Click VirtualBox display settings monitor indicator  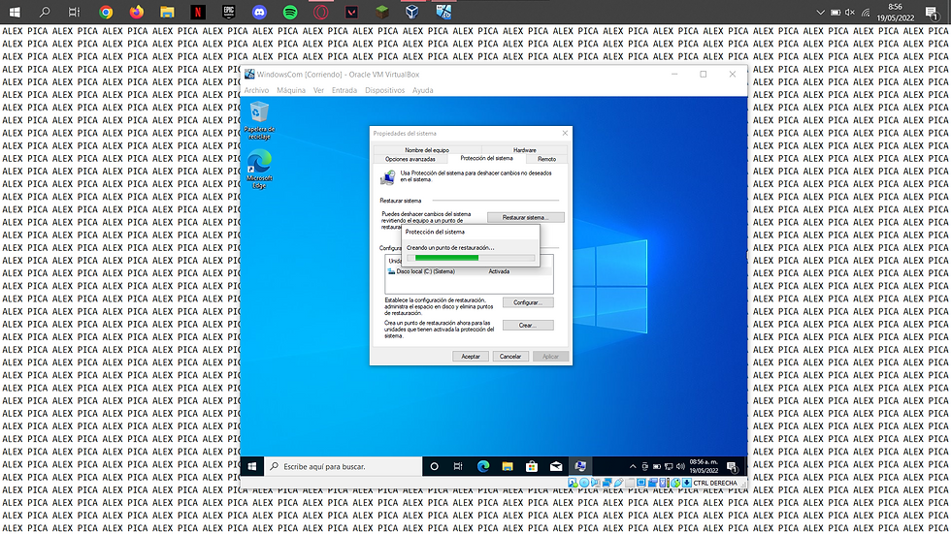coord(641,483)
